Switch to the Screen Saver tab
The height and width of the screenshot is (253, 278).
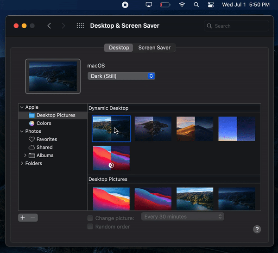[154, 48]
